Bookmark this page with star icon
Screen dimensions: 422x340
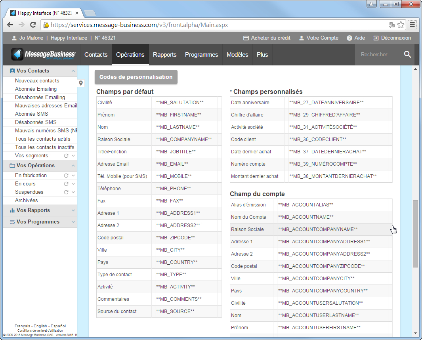point(401,25)
